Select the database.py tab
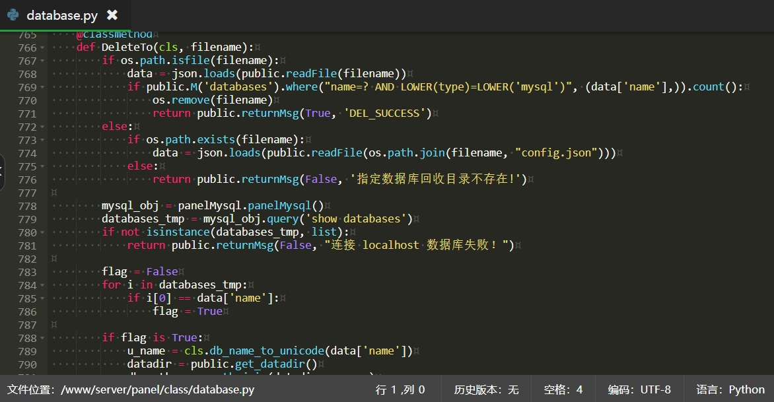This screenshot has height=402, width=774. point(65,15)
